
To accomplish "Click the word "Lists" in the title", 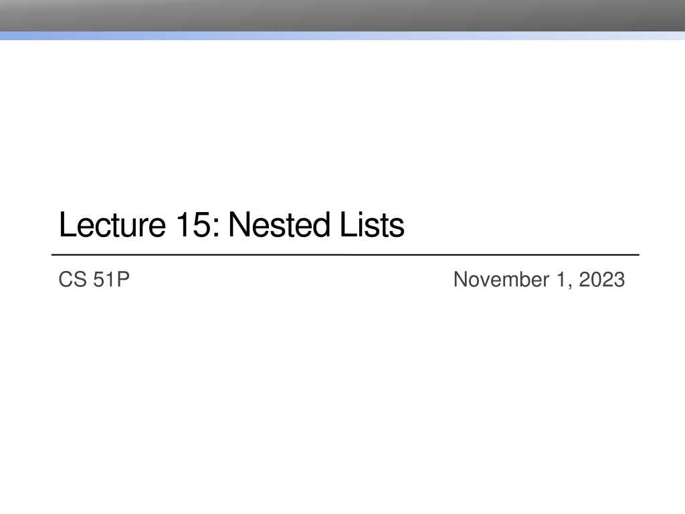I will [x=372, y=226].
